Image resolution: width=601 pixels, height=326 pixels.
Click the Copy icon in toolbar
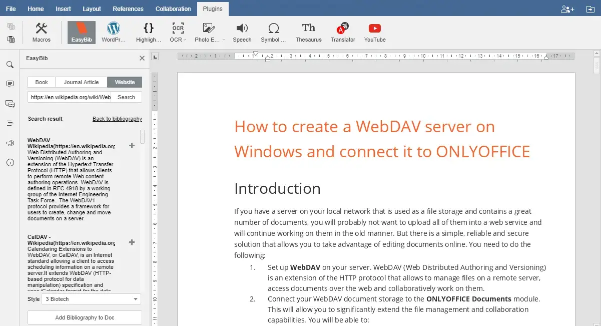pos(11,27)
